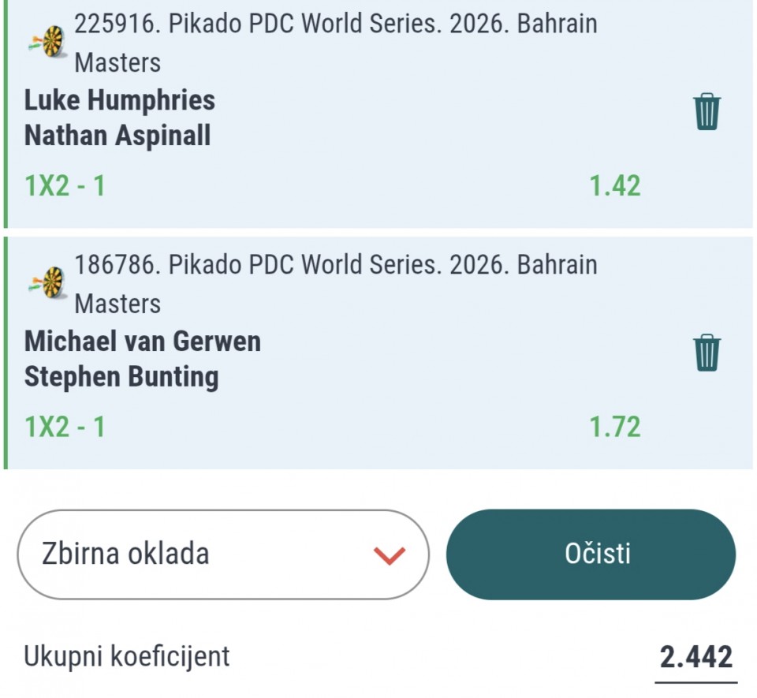Click on Stephen Bunting's name
Screen dimensions: 757x698
(121, 376)
